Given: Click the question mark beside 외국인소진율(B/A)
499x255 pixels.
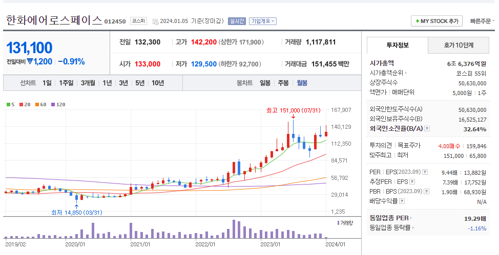Looking at the screenshot, I should 427,129.
